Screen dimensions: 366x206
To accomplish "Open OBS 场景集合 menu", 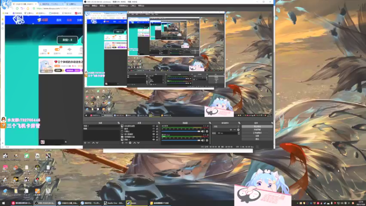I will pyautogui.click(x=123, y=5).
